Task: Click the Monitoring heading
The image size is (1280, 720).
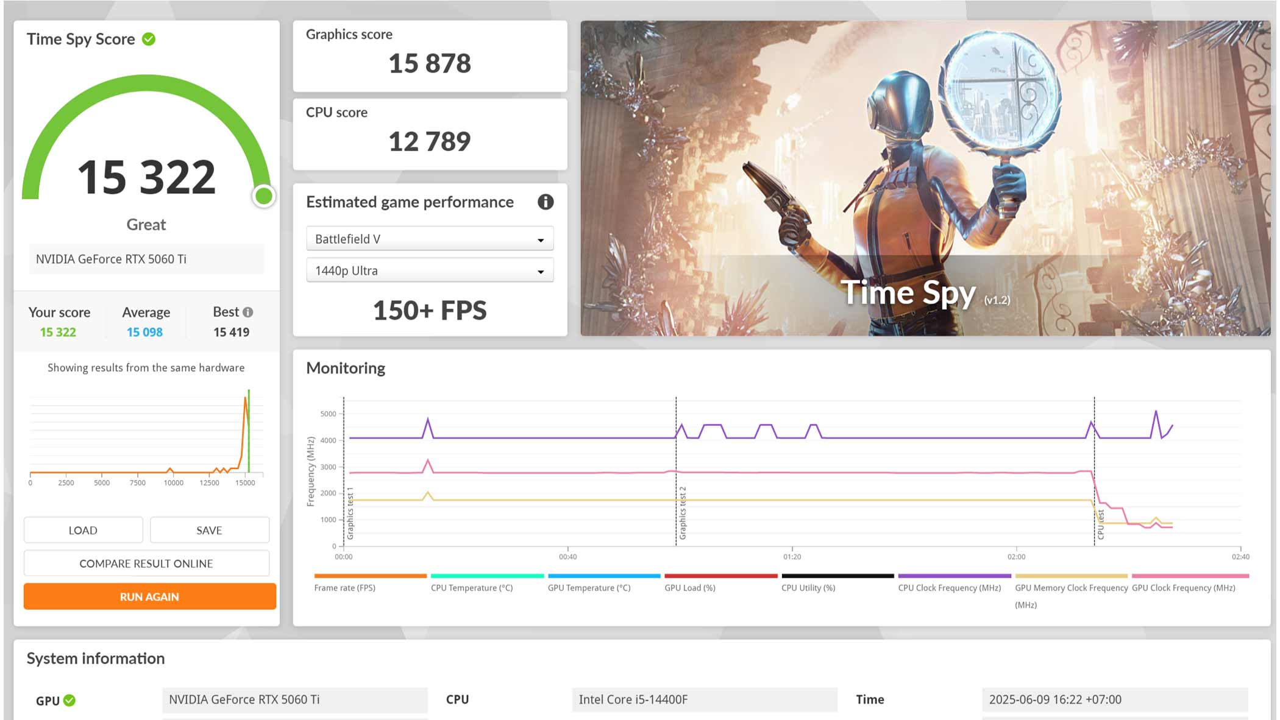Action: coord(346,369)
